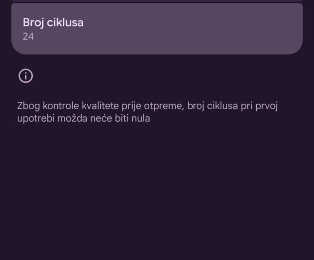Tap the line 'upotrebi možda neće biti nula'
Viewport: 314px width, 260px height.
point(84,118)
